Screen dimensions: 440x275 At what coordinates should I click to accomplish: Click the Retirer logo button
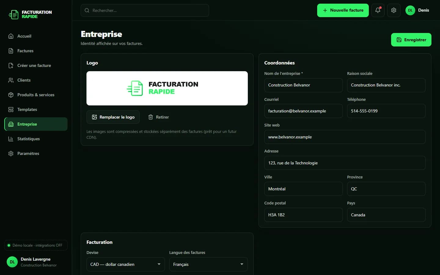coord(159,117)
